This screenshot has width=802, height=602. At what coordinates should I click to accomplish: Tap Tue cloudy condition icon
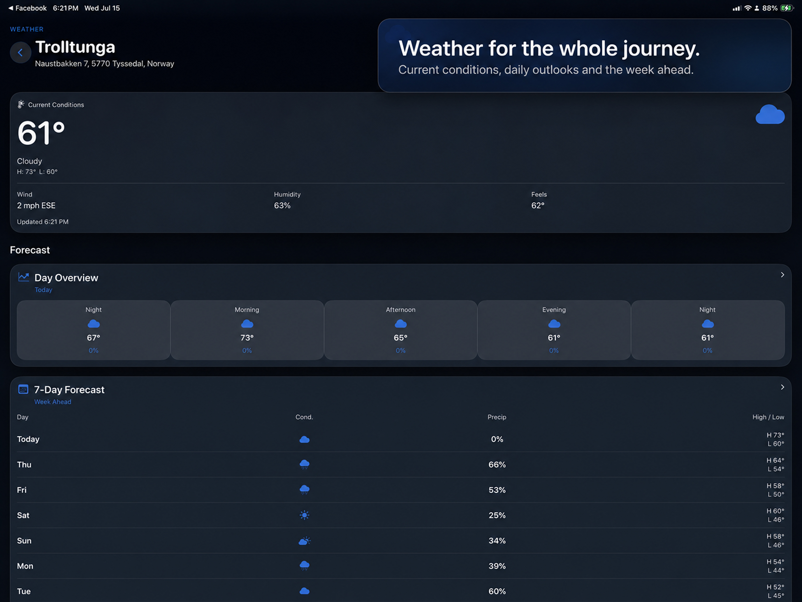[304, 591]
